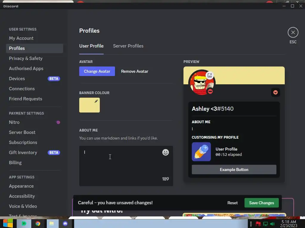Show hidden tray icons via three dots
The width and height of the screenshot is (305, 228).
point(251,224)
